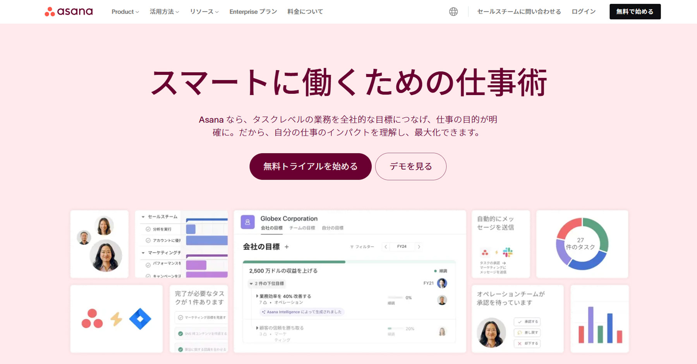Click the 20% progress bar
The width and height of the screenshot is (697, 364).
pos(395,328)
